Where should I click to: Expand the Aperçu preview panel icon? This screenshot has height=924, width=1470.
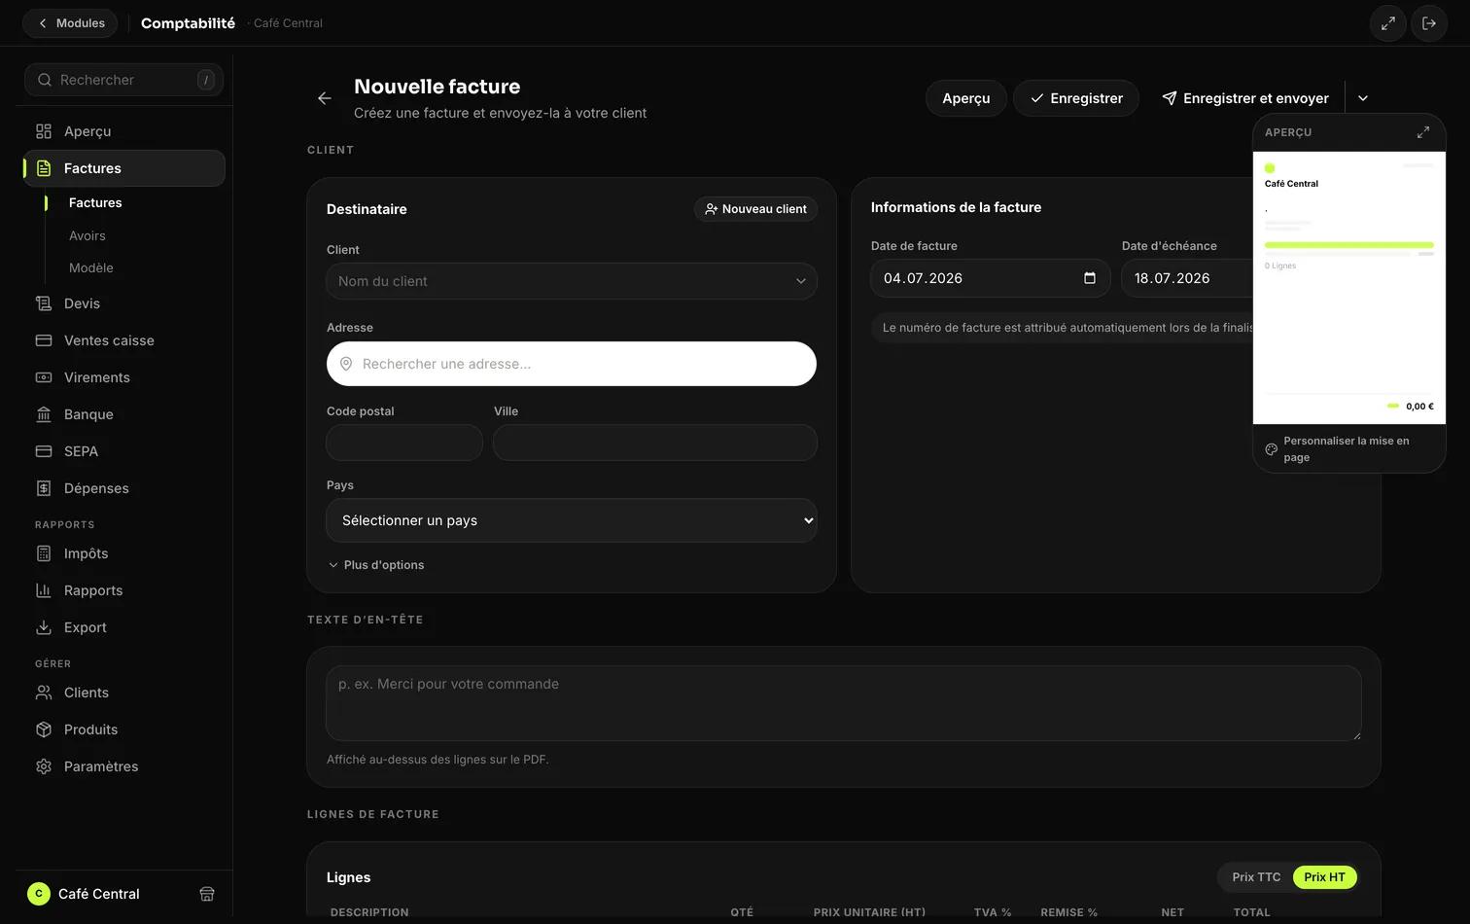[1423, 132]
